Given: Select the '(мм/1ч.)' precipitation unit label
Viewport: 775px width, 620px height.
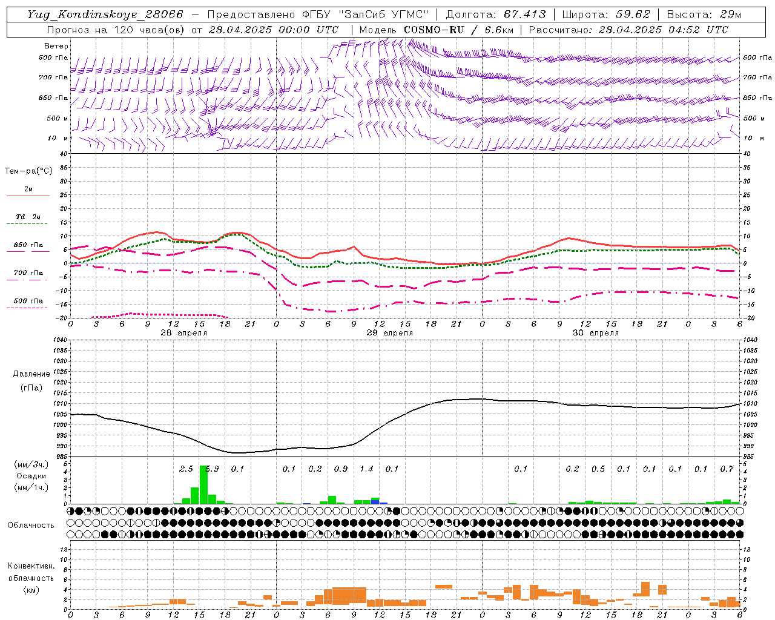Looking at the screenshot, I should point(31,487).
